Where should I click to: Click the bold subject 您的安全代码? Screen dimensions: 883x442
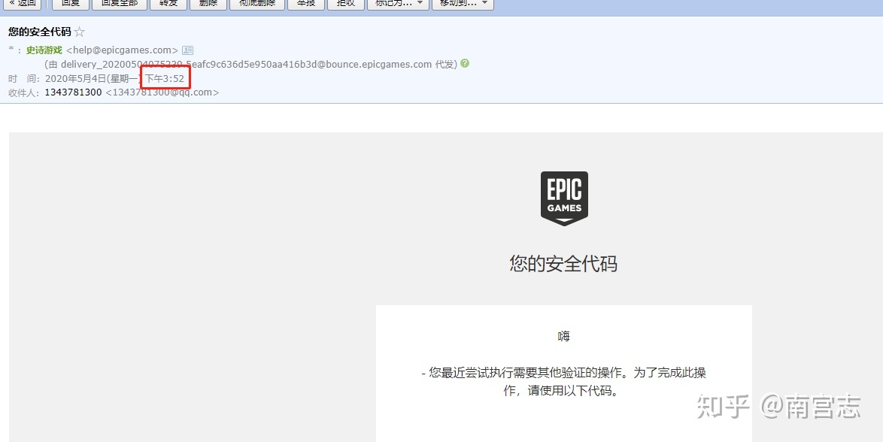click(x=39, y=32)
